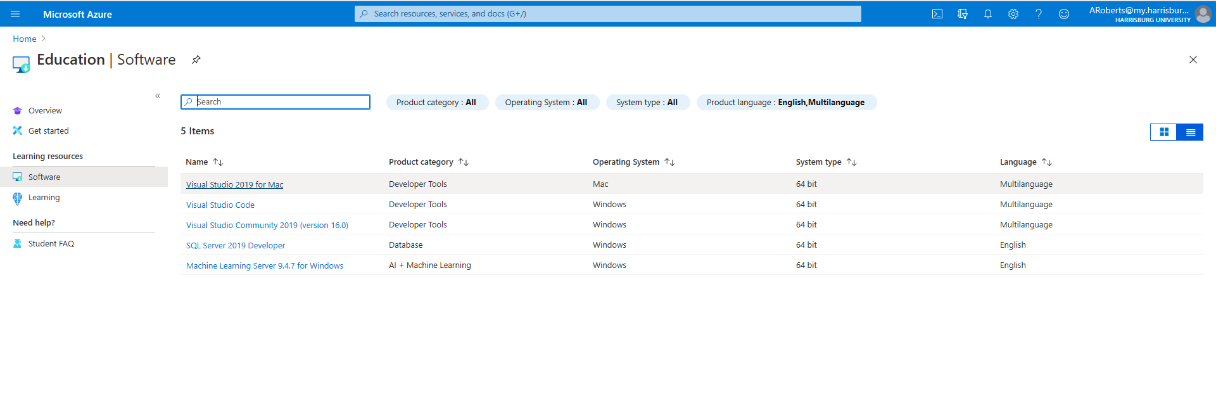1216x408 pixels.
Task: Open Visual Studio Code link
Action: (x=220, y=205)
